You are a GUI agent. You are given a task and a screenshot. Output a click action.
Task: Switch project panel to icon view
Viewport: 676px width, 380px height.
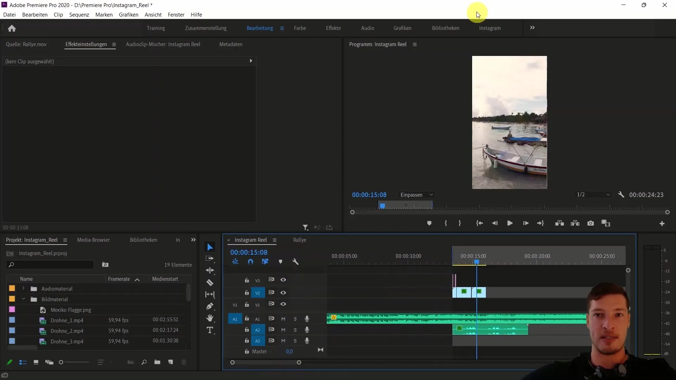click(36, 362)
